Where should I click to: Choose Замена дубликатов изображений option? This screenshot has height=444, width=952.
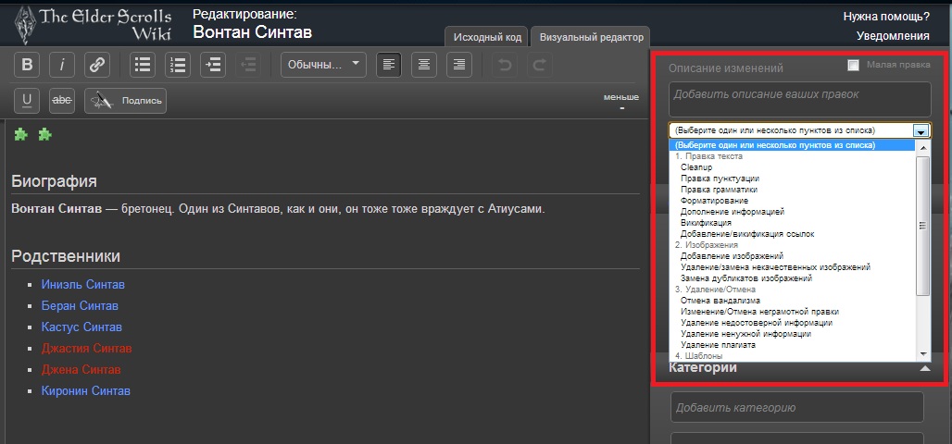click(x=746, y=277)
